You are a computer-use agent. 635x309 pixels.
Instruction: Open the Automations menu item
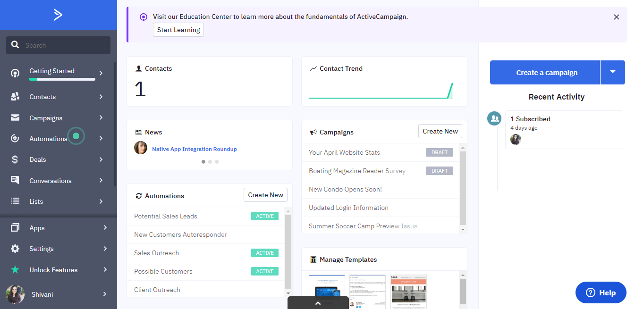point(48,139)
